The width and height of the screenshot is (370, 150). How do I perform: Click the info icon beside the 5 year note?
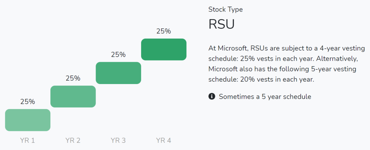click(212, 96)
